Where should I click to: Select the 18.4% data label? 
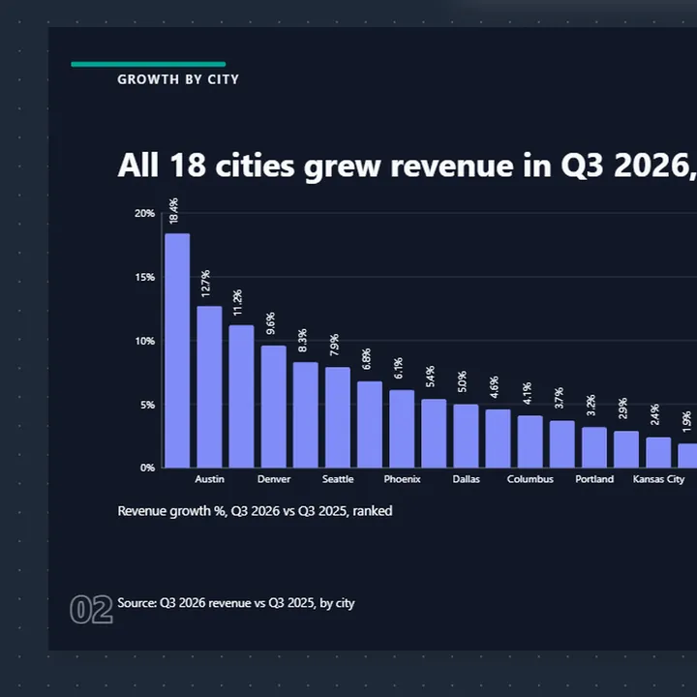pos(173,211)
